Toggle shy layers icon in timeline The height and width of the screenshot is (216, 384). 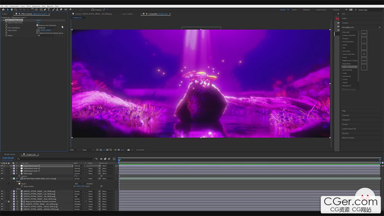[101, 159]
